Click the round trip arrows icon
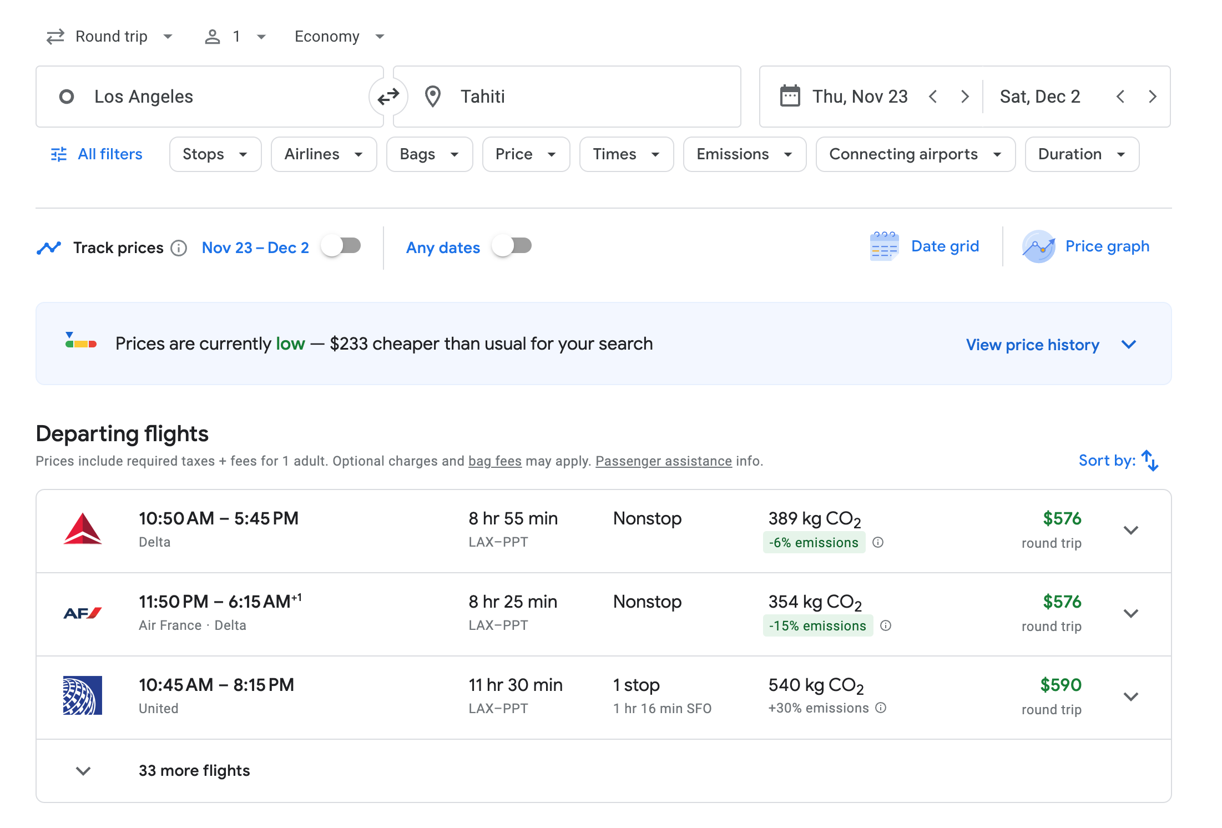The image size is (1222, 828). point(55,37)
